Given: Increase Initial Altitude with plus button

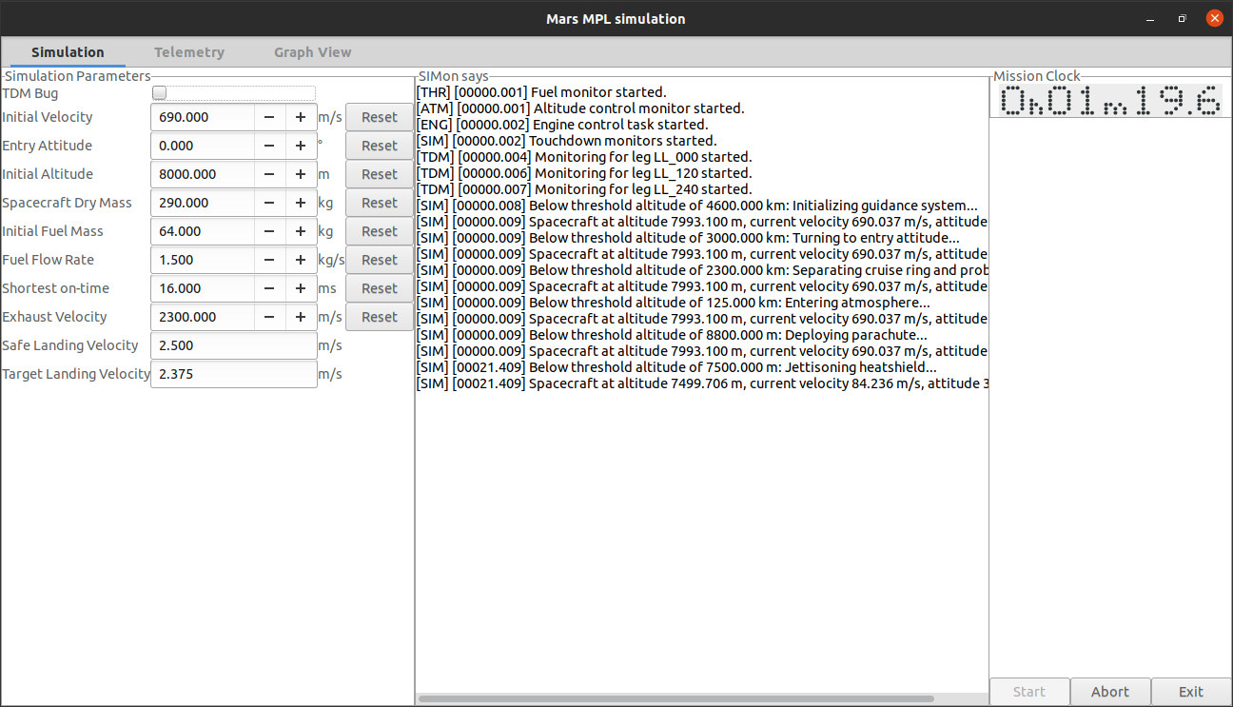Looking at the screenshot, I should 301,174.
